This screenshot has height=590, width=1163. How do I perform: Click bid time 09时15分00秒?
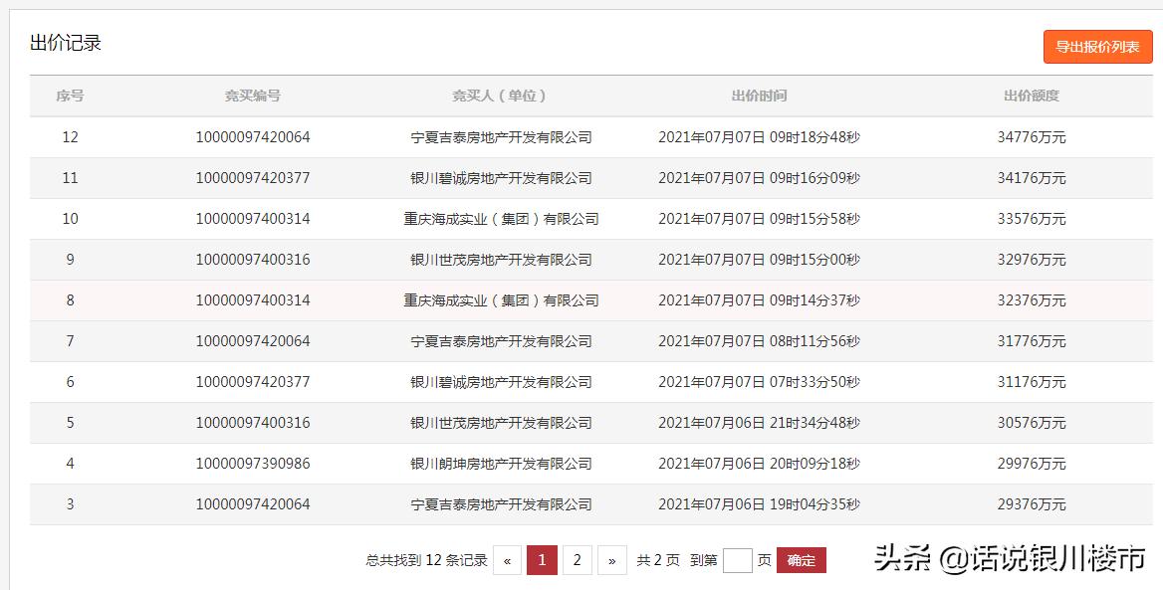click(x=814, y=260)
